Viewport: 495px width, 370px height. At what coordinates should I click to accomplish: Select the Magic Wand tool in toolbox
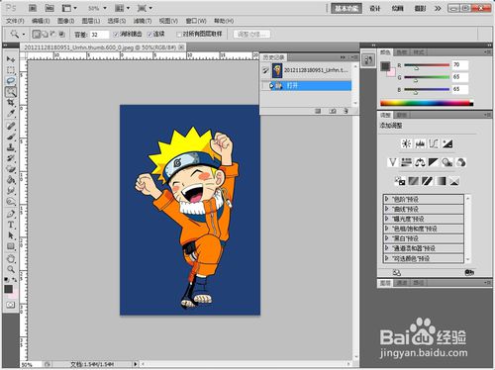click(x=11, y=92)
